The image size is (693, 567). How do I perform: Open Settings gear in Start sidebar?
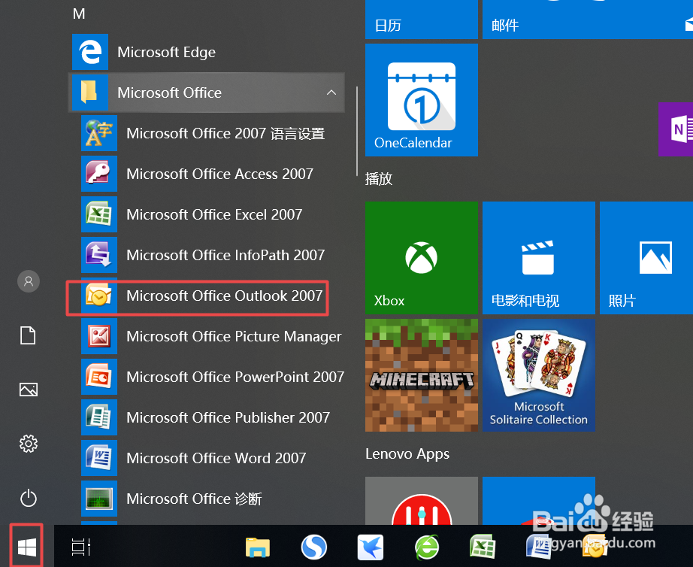click(x=29, y=444)
